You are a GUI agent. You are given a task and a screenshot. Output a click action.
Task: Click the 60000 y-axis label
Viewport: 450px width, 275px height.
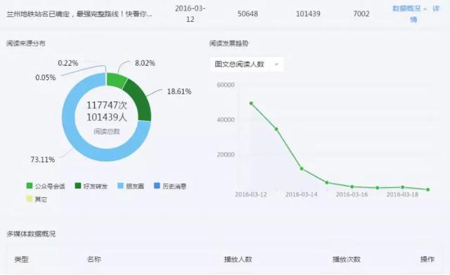coord(226,85)
